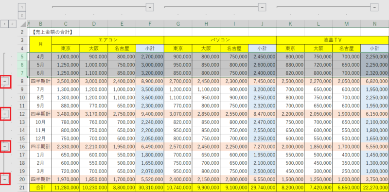Show column outline level 2 via vertically stacked buttons
This screenshot has height=192, width=389.
click(22, 16)
